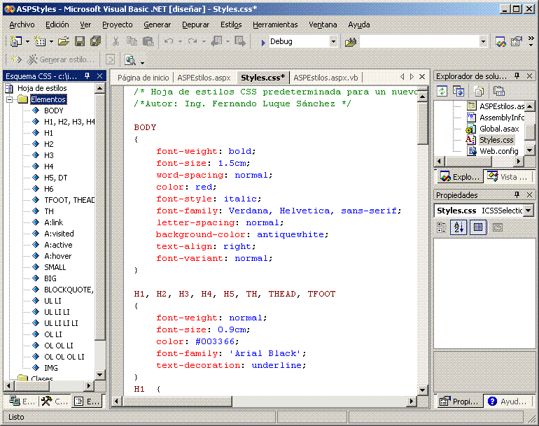Click the Refresh icon in Explorador de soluciones
The image size is (539, 426).
442,91
